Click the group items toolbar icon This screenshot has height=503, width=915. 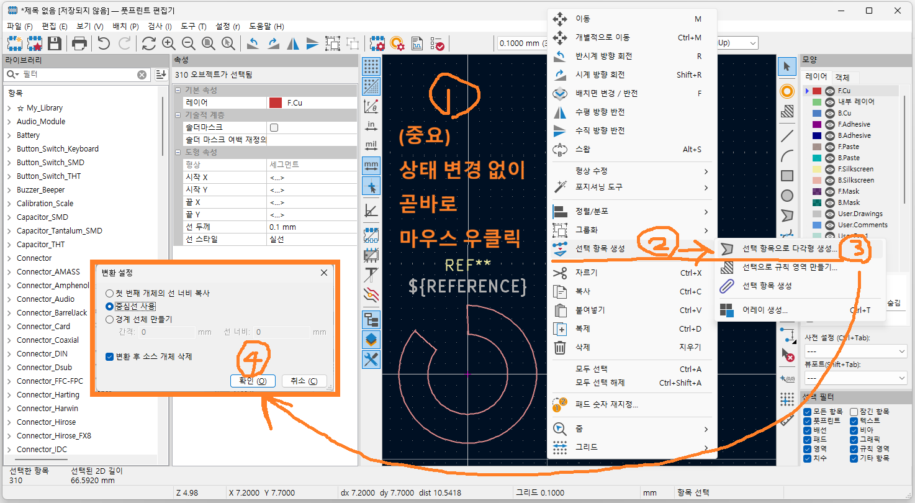click(333, 43)
